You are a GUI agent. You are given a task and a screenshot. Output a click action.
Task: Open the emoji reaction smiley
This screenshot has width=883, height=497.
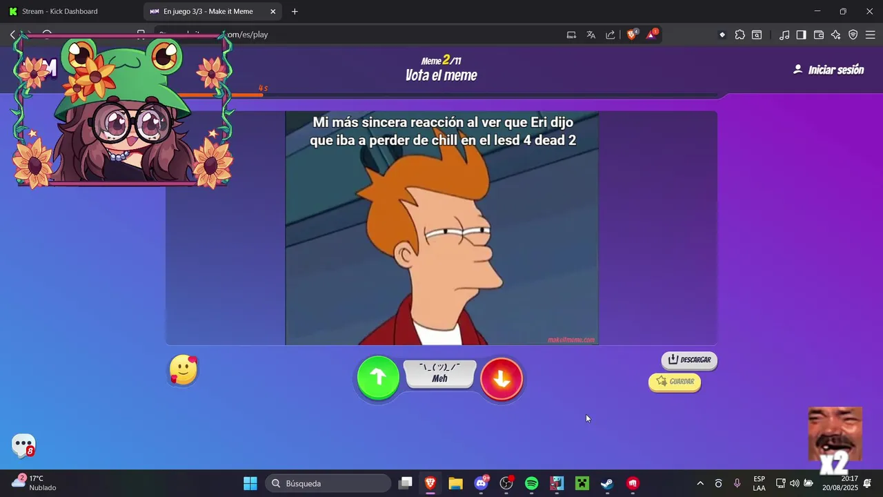(183, 371)
